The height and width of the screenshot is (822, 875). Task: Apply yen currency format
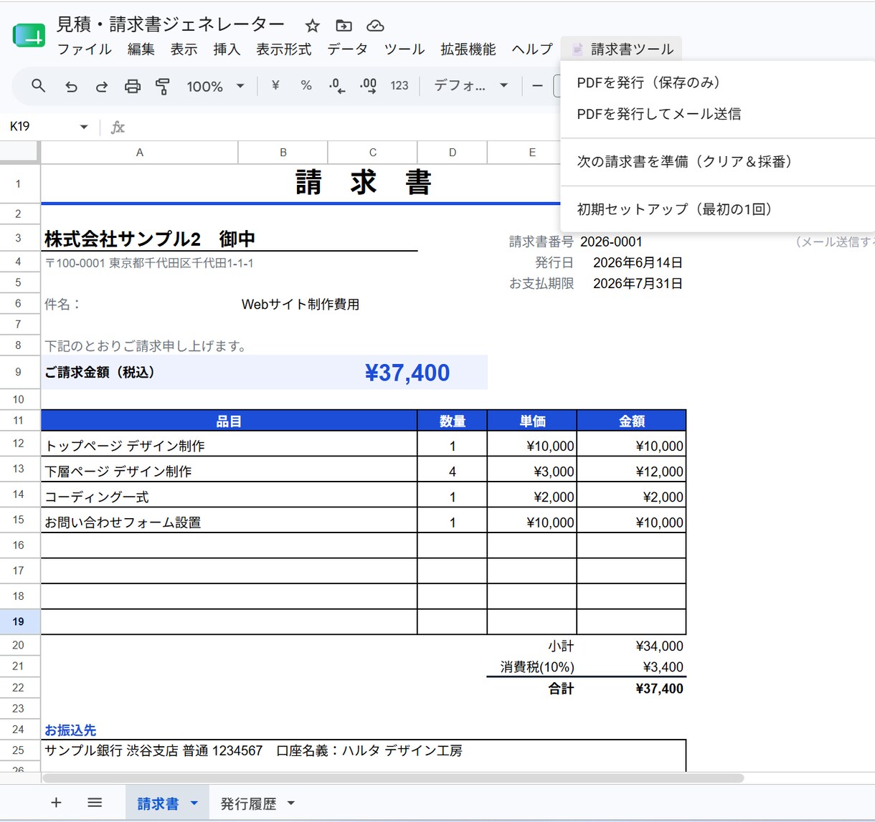tap(275, 85)
